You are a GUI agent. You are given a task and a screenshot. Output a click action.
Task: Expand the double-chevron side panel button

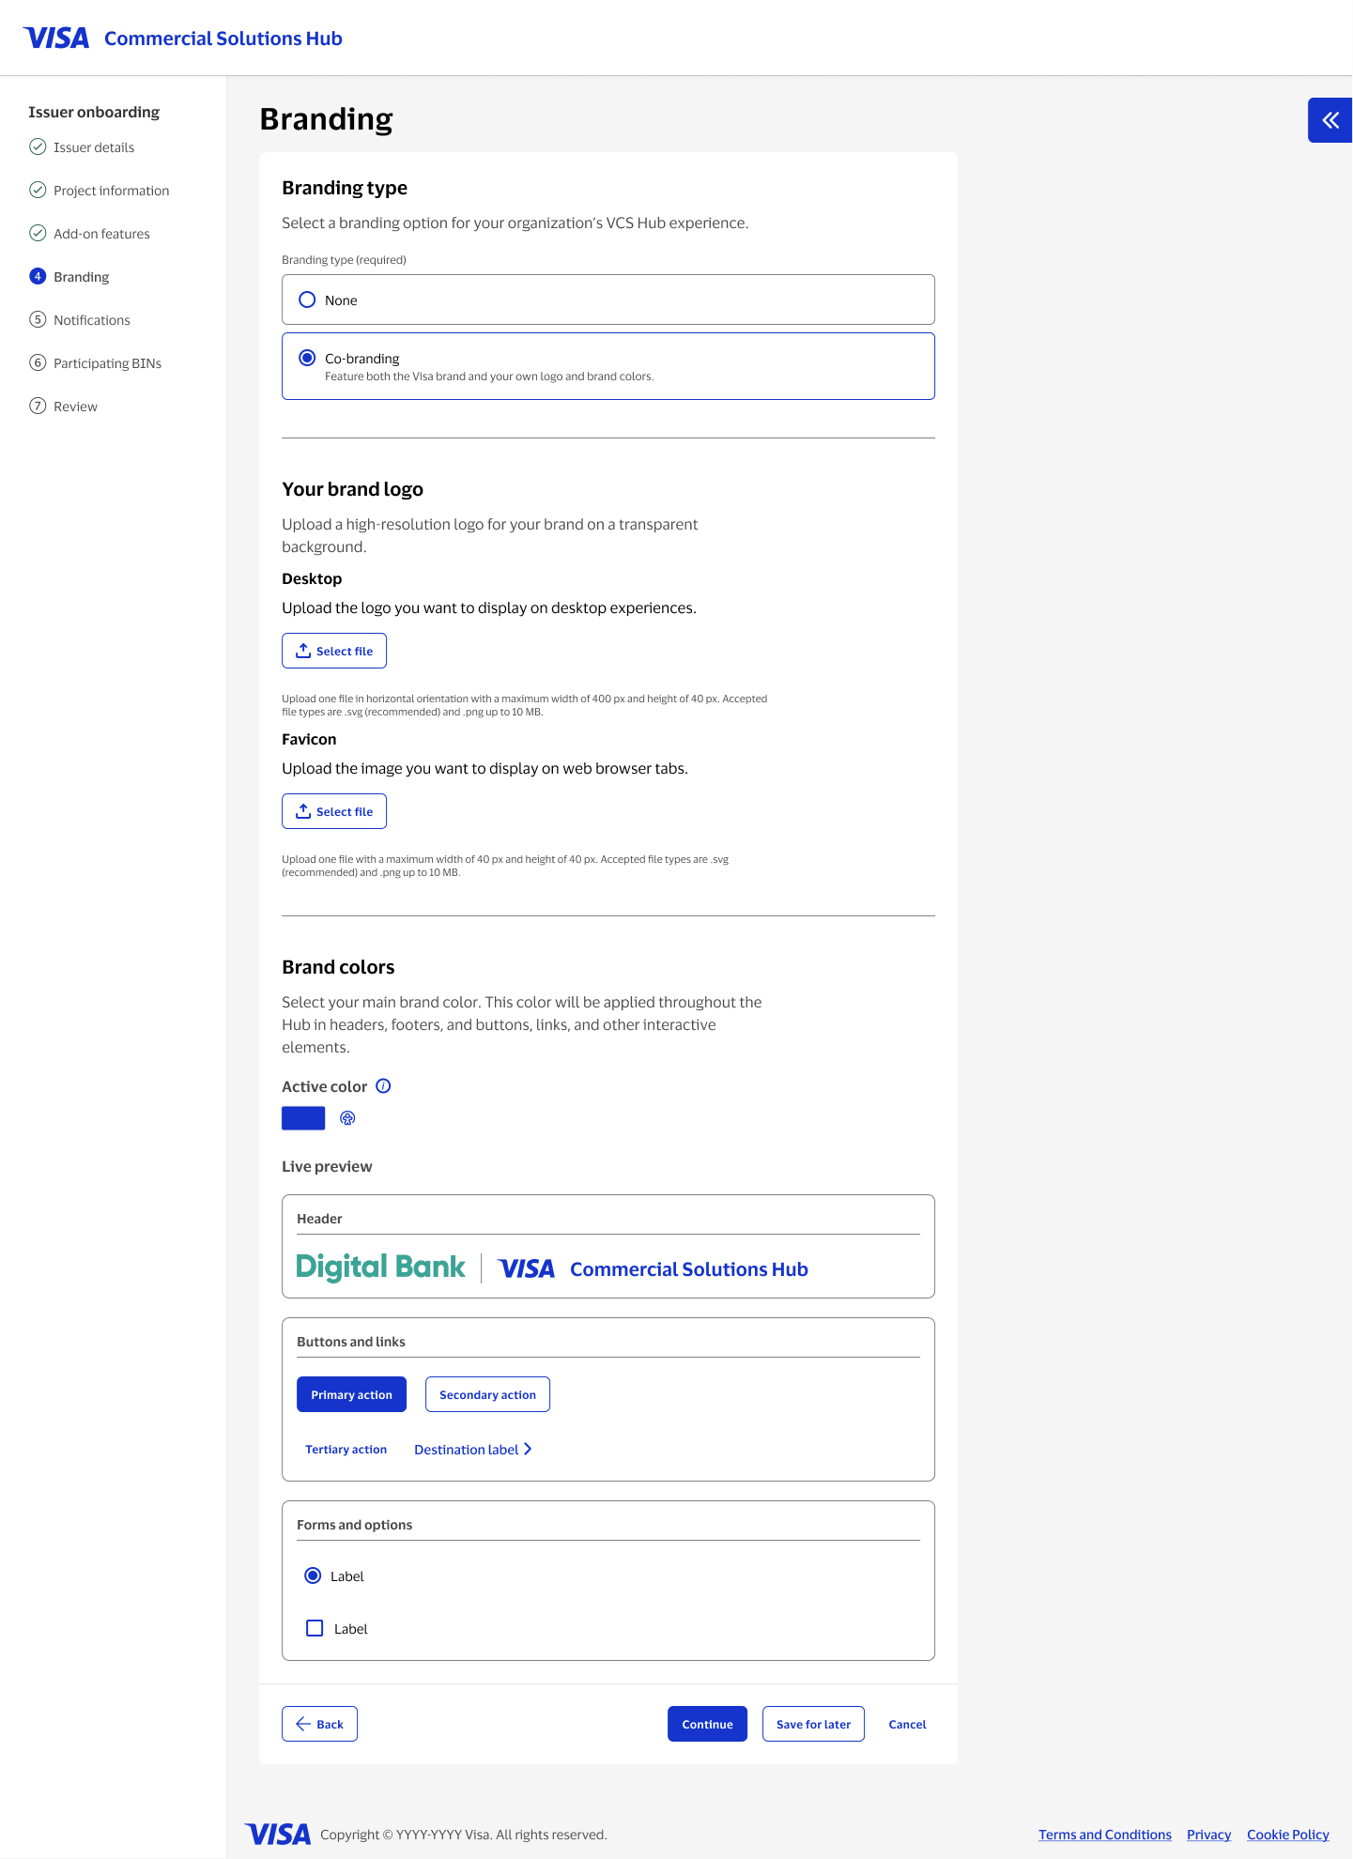point(1330,120)
